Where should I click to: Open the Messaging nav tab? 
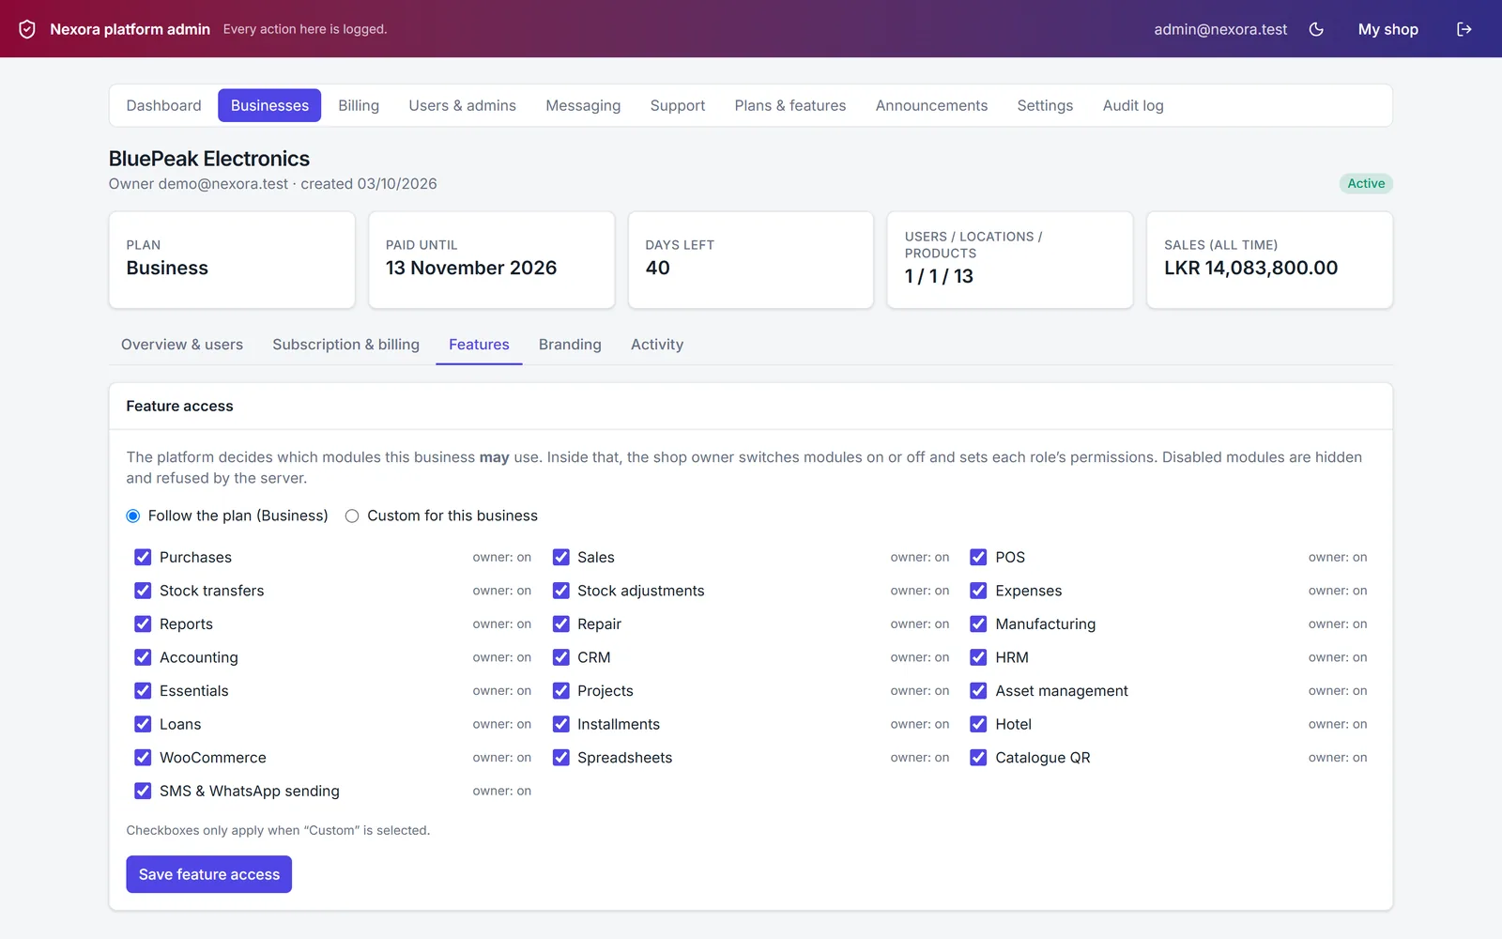(583, 105)
